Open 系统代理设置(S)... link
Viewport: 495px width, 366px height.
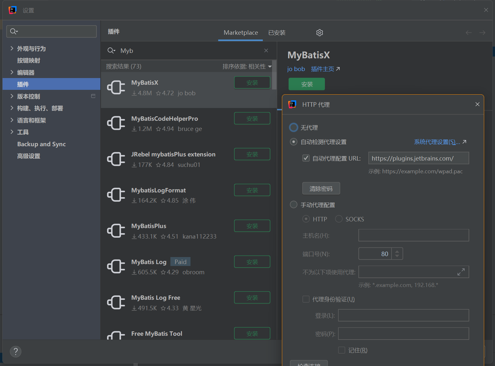tap(437, 142)
